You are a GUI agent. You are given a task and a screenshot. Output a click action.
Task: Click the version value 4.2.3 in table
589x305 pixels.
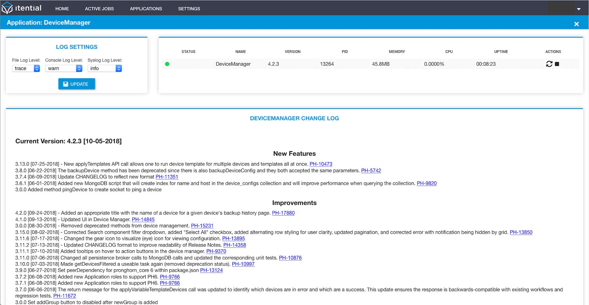(273, 64)
